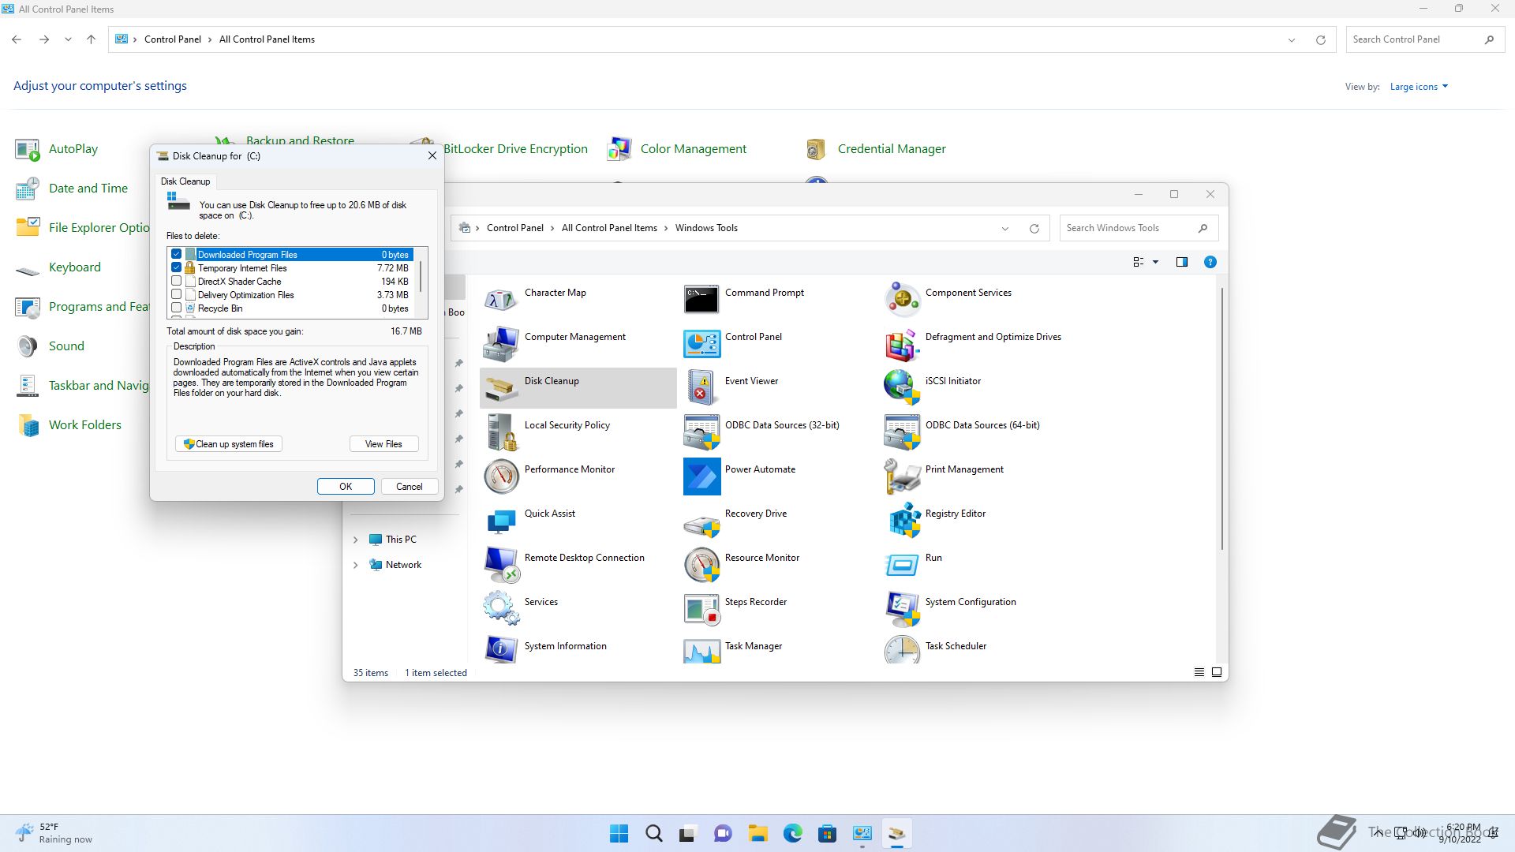
Task: Select the Disk Cleanup tab
Action: [x=185, y=181]
